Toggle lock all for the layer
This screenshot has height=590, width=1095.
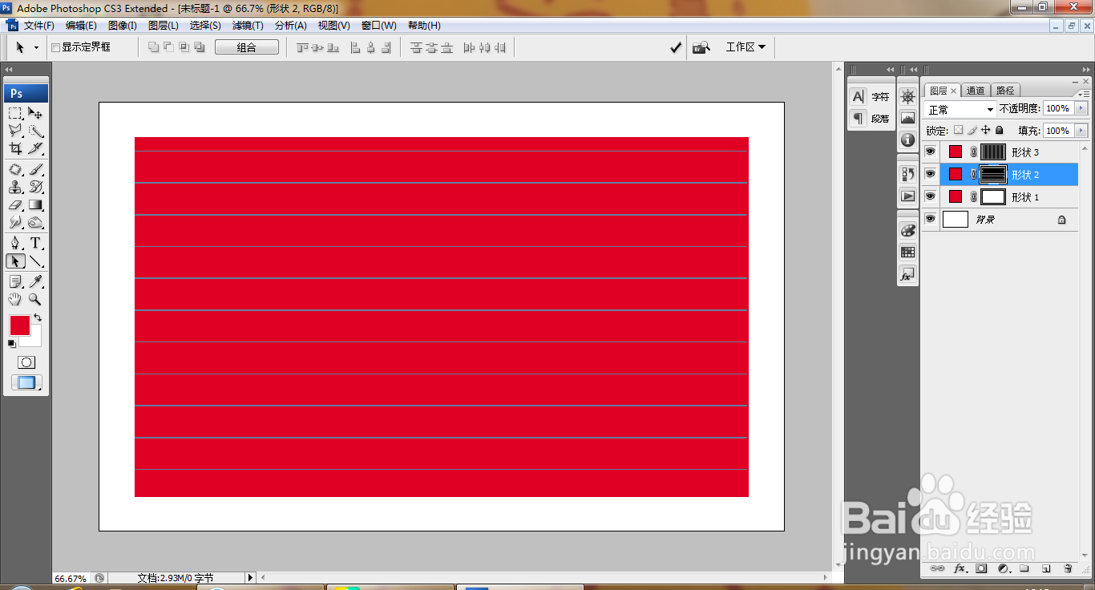pyautogui.click(x=999, y=130)
